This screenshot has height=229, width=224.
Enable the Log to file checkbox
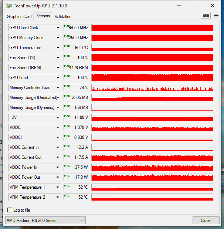(x=10, y=210)
